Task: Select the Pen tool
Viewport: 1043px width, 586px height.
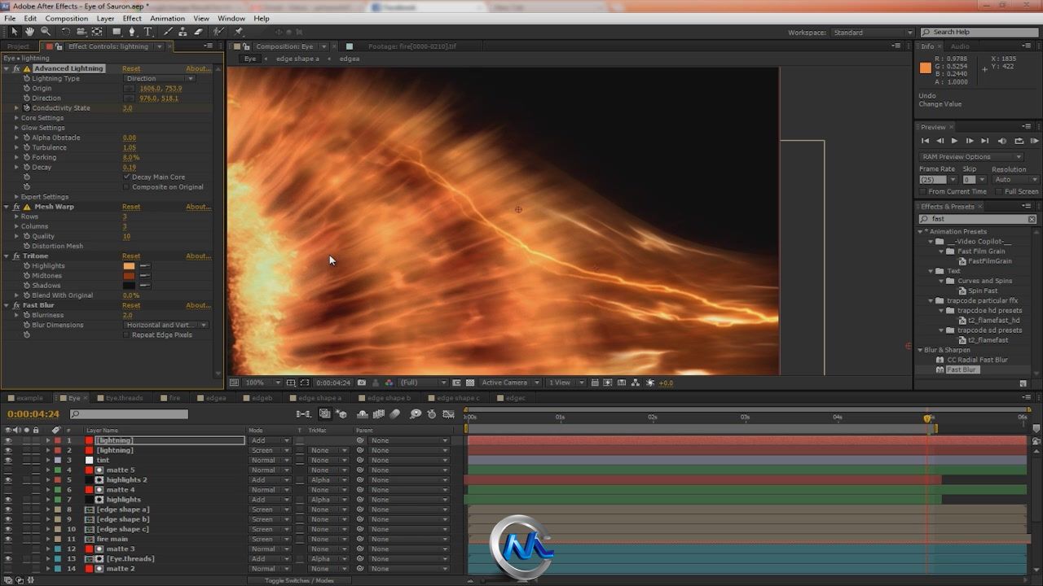Action: [132, 32]
